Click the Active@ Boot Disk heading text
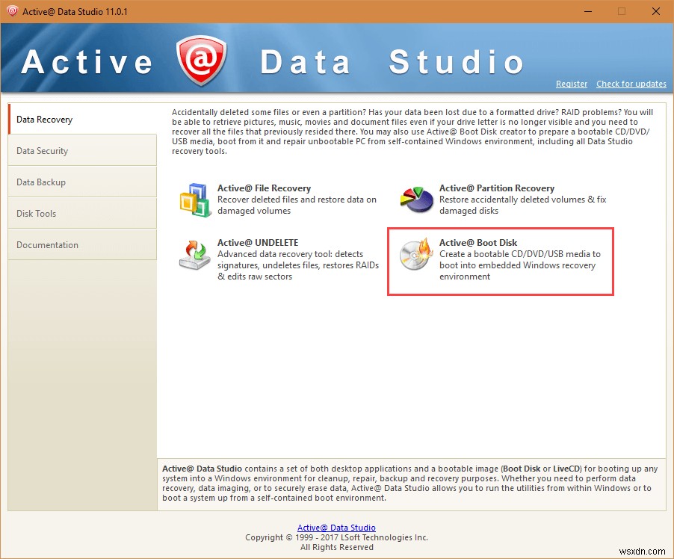This screenshot has width=674, height=559. tap(477, 242)
